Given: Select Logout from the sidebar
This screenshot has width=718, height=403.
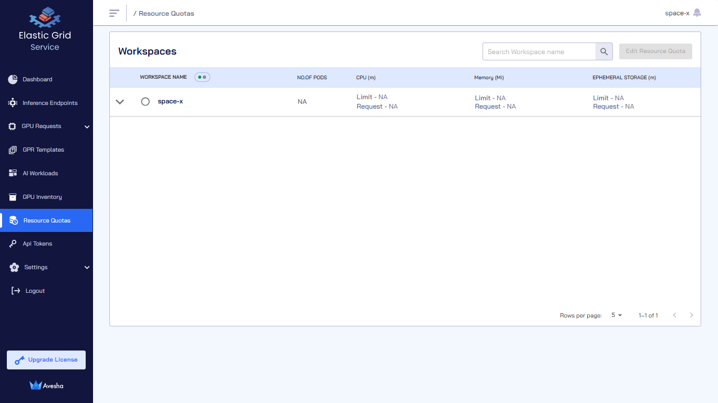Looking at the screenshot, I should click(35, 291).
